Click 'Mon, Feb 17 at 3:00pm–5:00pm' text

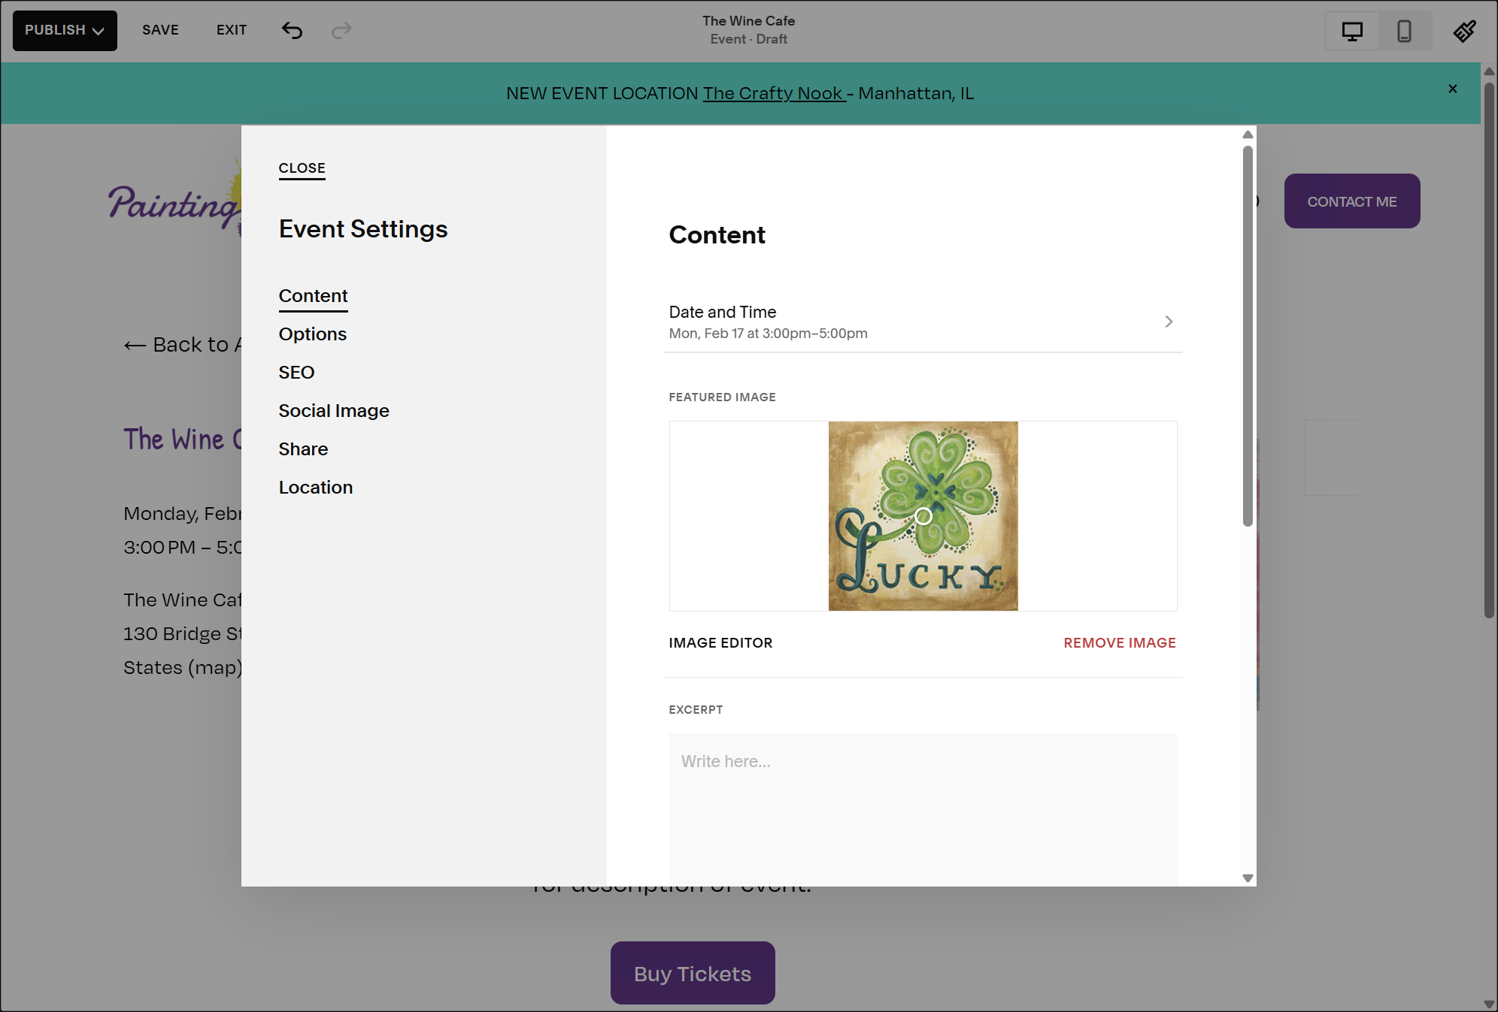coord(768,334)
